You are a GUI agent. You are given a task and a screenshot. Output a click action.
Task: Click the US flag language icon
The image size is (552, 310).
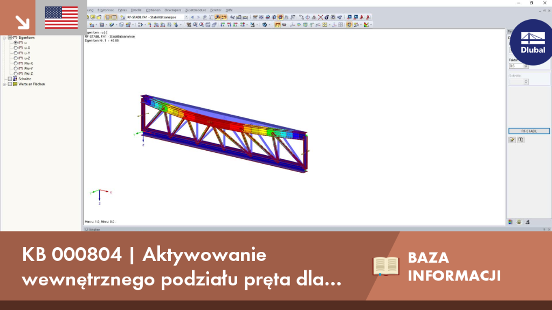coord(61,18)
